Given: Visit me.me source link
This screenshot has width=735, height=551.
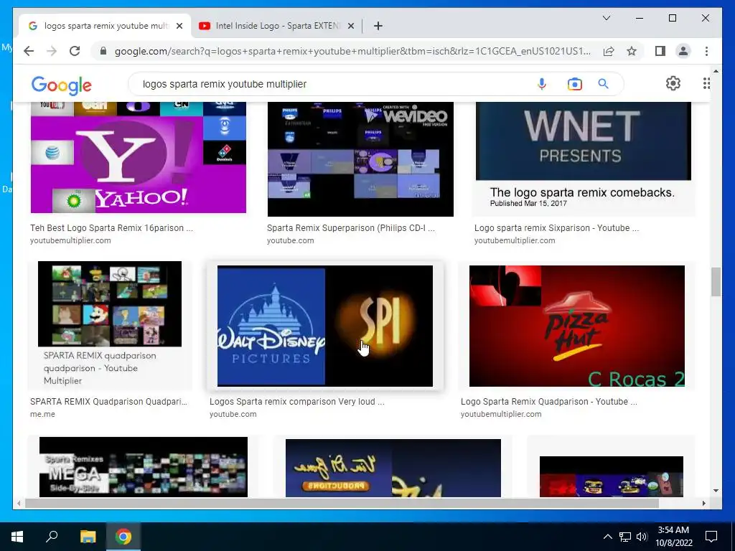Looking at the screenshot, I should click(x=42, y=414).
